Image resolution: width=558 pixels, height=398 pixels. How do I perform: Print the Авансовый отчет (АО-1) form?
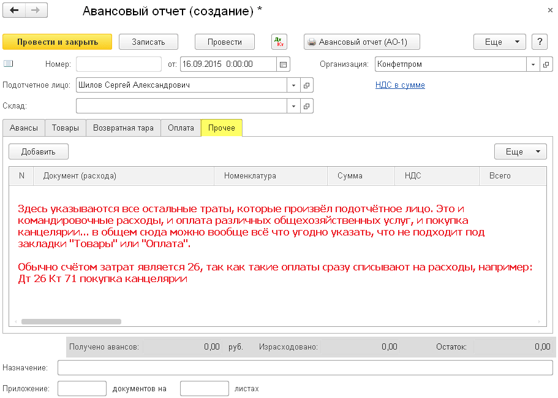(x=362, y=42)
